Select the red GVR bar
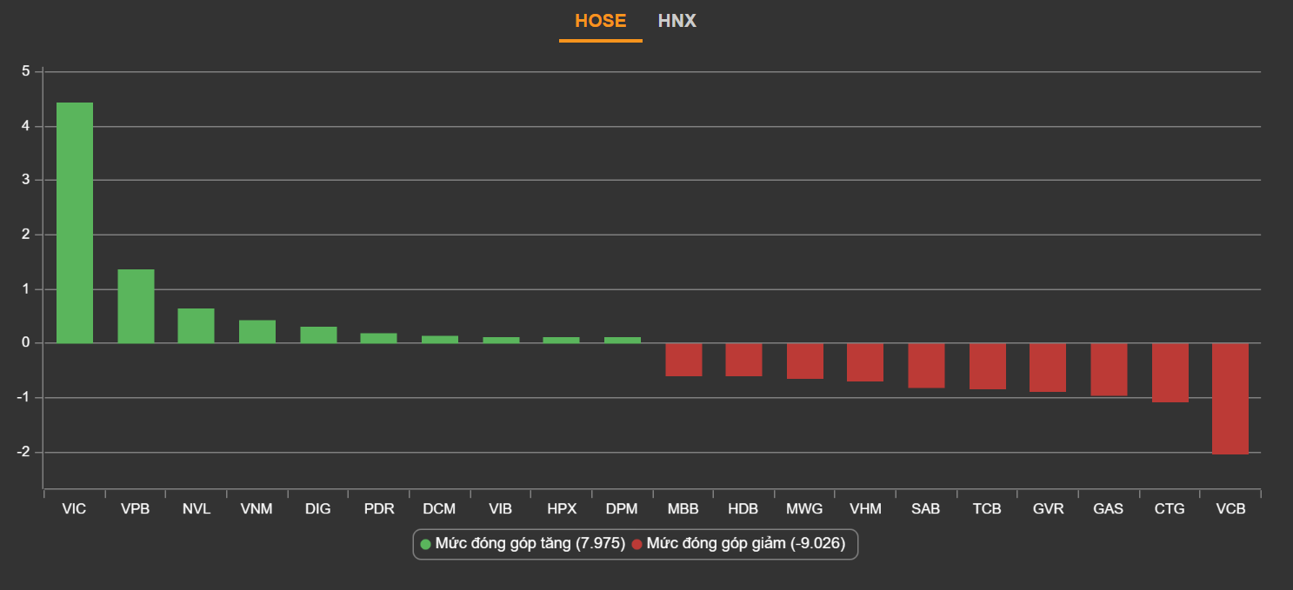Image resolution: width=1293 pixels, height=590 pixels. [x=1048, y=367]
